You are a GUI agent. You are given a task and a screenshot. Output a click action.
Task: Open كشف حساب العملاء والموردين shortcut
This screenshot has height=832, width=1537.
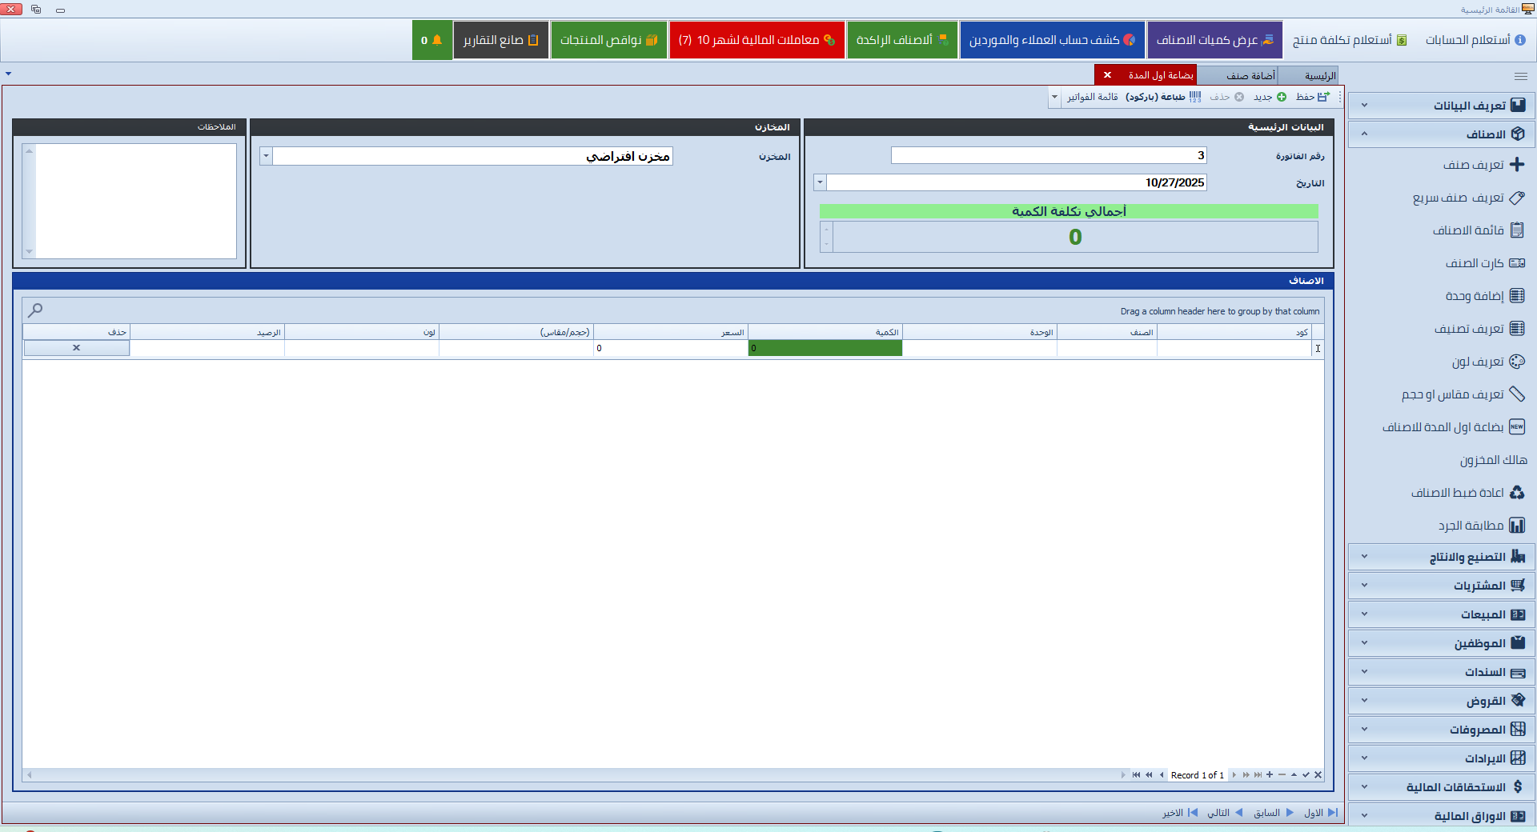1052,40
